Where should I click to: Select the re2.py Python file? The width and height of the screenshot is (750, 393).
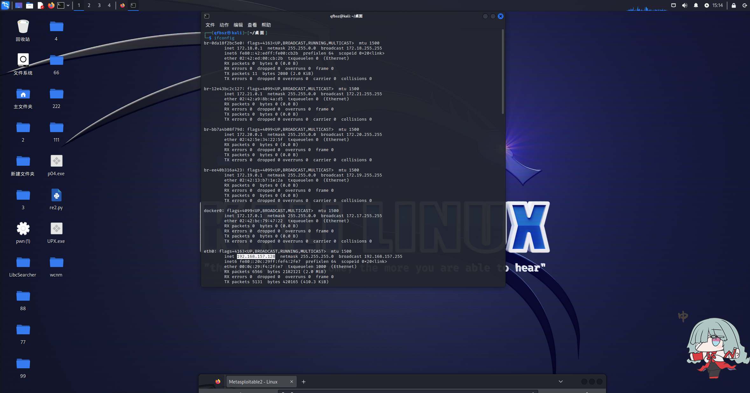[56, 199]
